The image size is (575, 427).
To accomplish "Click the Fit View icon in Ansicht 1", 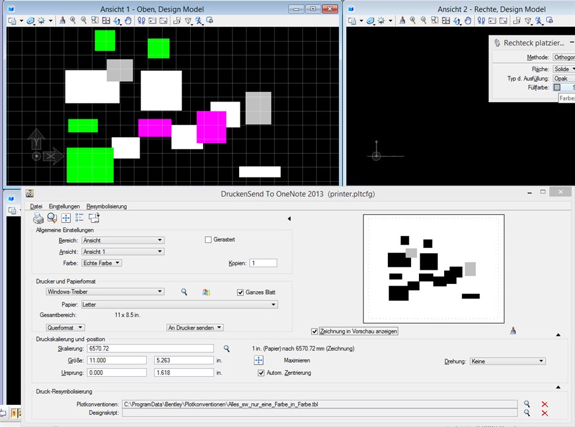I will (106, 21).
